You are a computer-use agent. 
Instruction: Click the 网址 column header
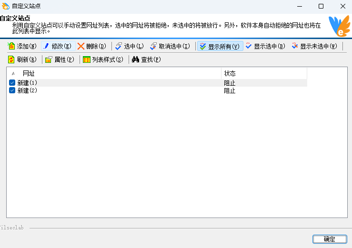click(x=115, y=73)
